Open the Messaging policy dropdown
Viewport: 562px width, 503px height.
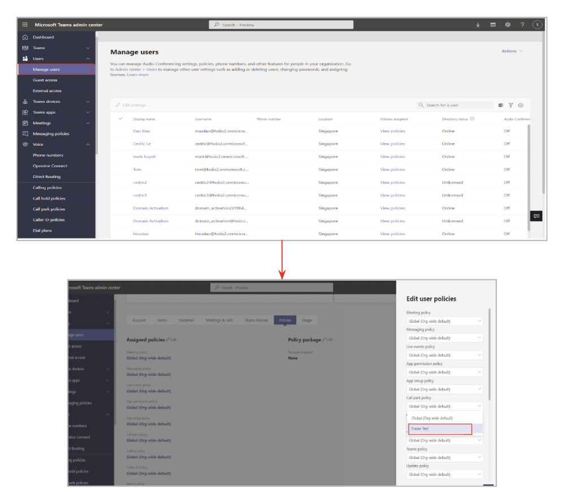pos(444,338)
